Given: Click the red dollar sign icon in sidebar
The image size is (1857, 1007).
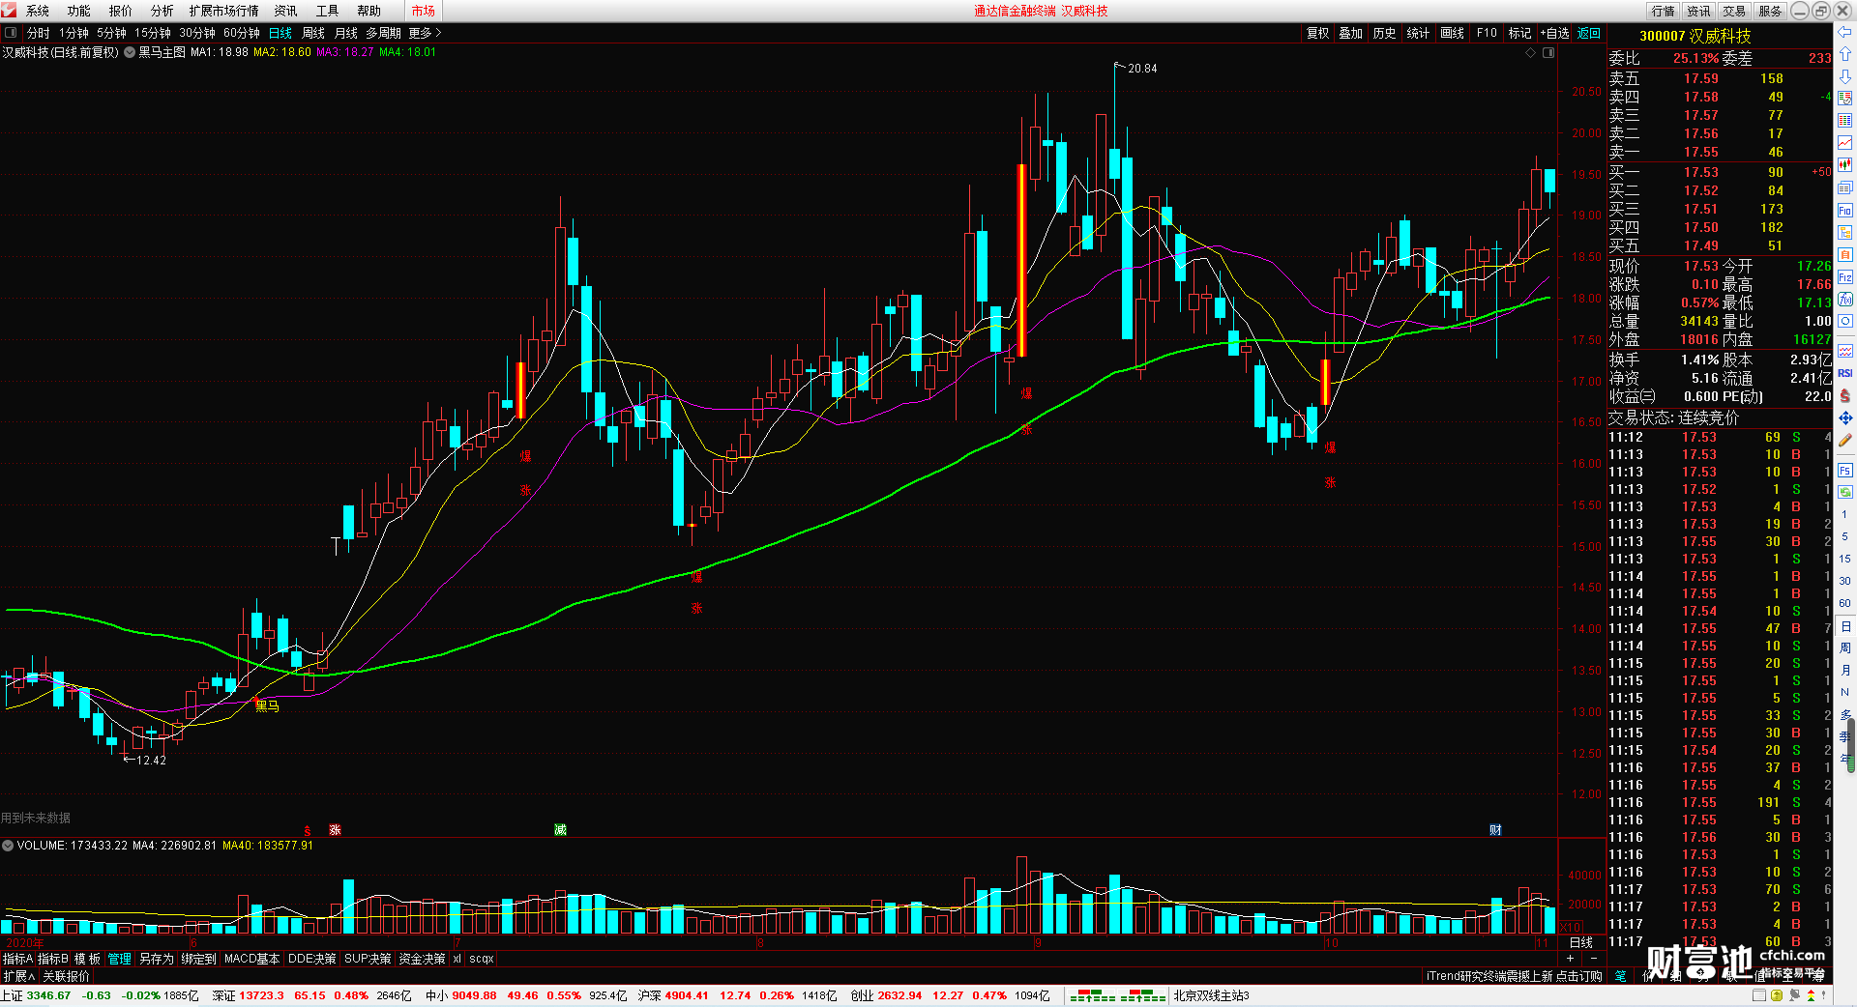Looking at the screenshot, I should click(1844, 396).
